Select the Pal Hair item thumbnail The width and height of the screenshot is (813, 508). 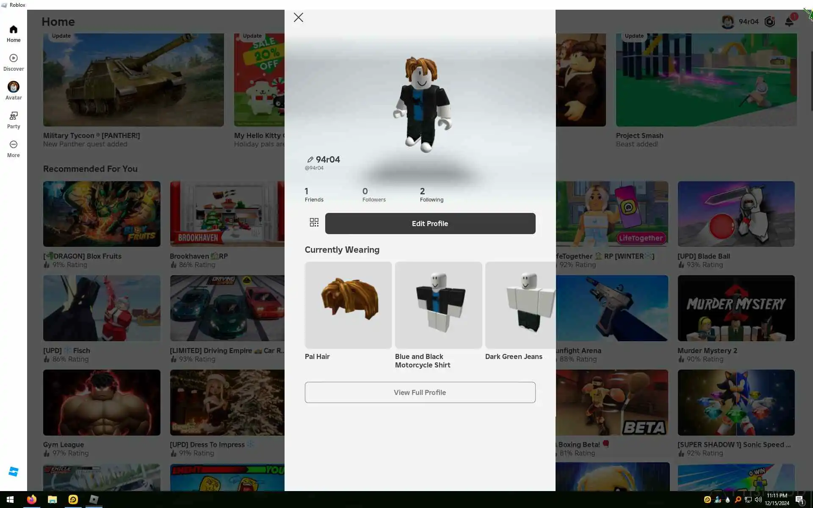point(348,305)
